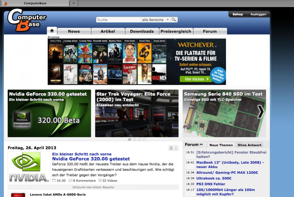Click the Forum heading with double arrows
The height and width of the screenshot is (197, 294).
pos(194,144)
